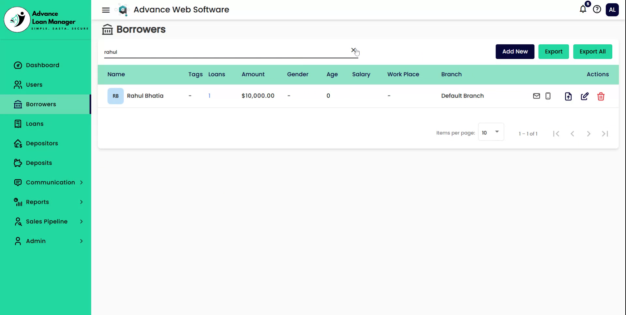Open the AL user profile avatar

pos(612,10)
